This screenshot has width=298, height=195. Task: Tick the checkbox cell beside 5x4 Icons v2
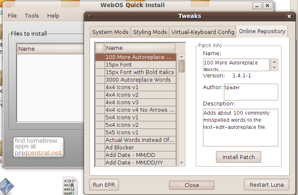coord(100,125)
